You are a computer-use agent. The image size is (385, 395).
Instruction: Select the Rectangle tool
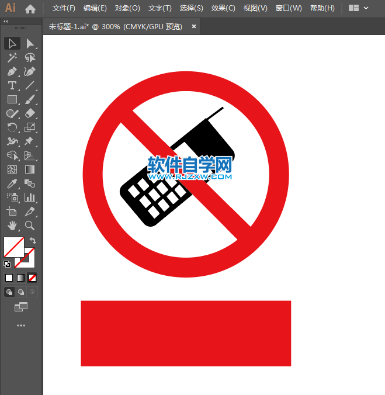(x=12, y=100)
